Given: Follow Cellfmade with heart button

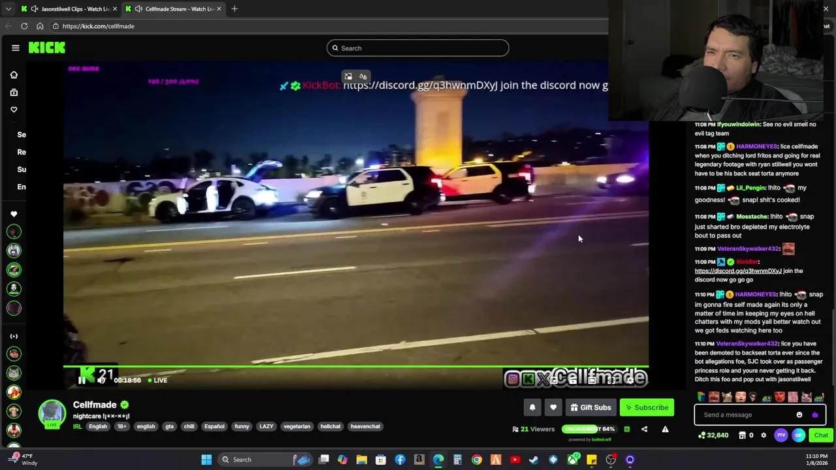Looking at the screenshot, I should pos(553,407).
